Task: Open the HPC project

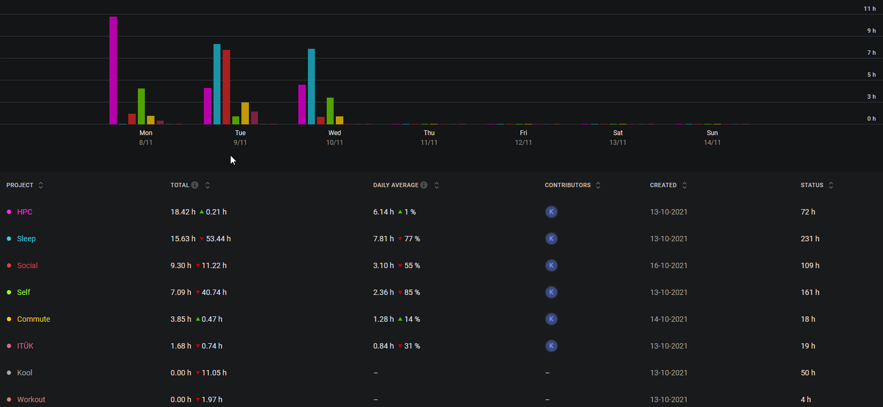Action: point(25,212)
